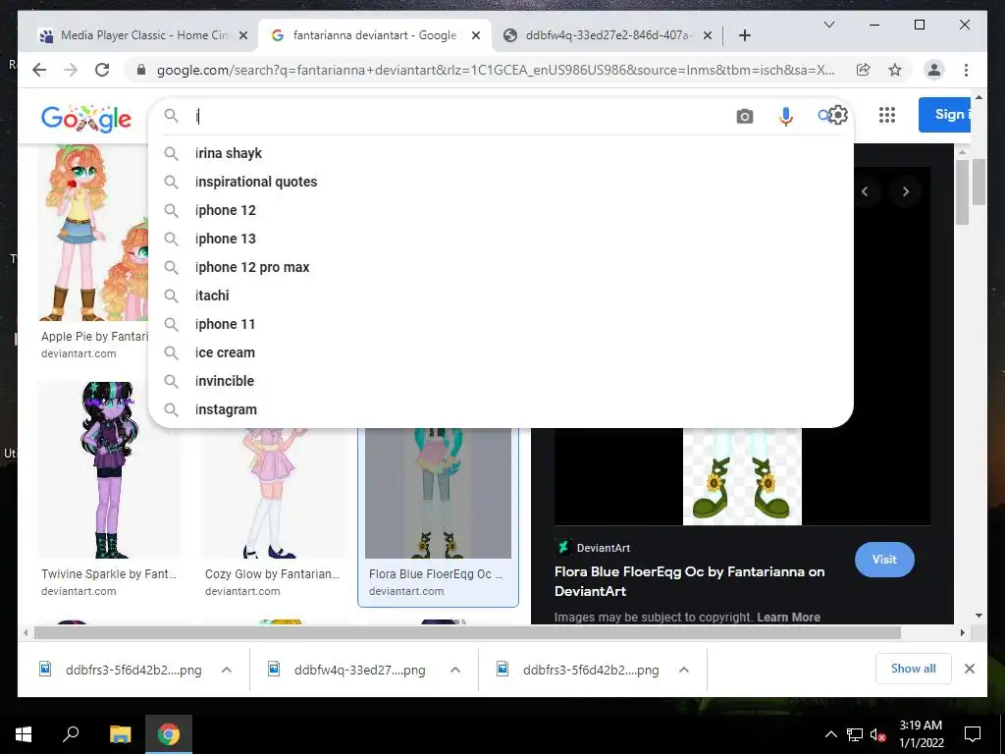The image size is (1005, 754).
Task: Open Cozy Glow image thumbnail
Action: 273,493
